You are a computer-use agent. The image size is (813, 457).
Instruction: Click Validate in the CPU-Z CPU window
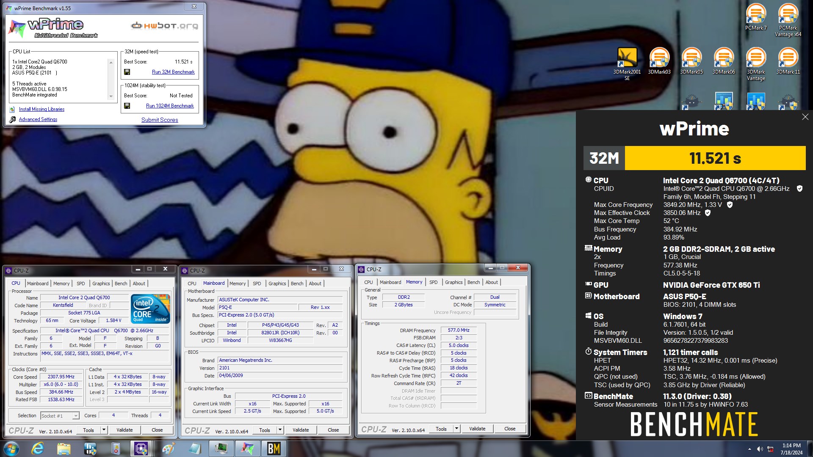point(124,430)
